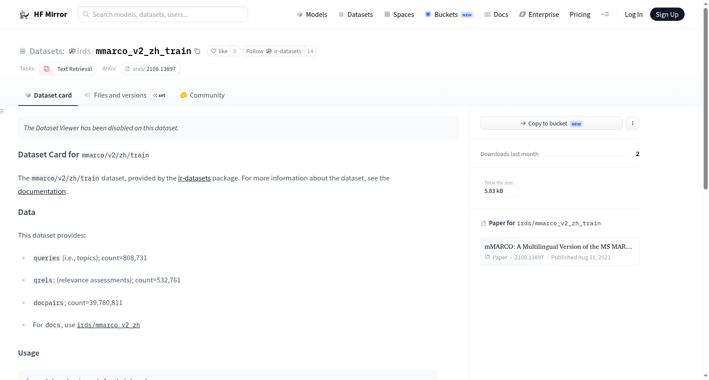709x380 pixels.
Task: Click the Dataset Viewer disabled notice
Action: click(x=238, y=128)
